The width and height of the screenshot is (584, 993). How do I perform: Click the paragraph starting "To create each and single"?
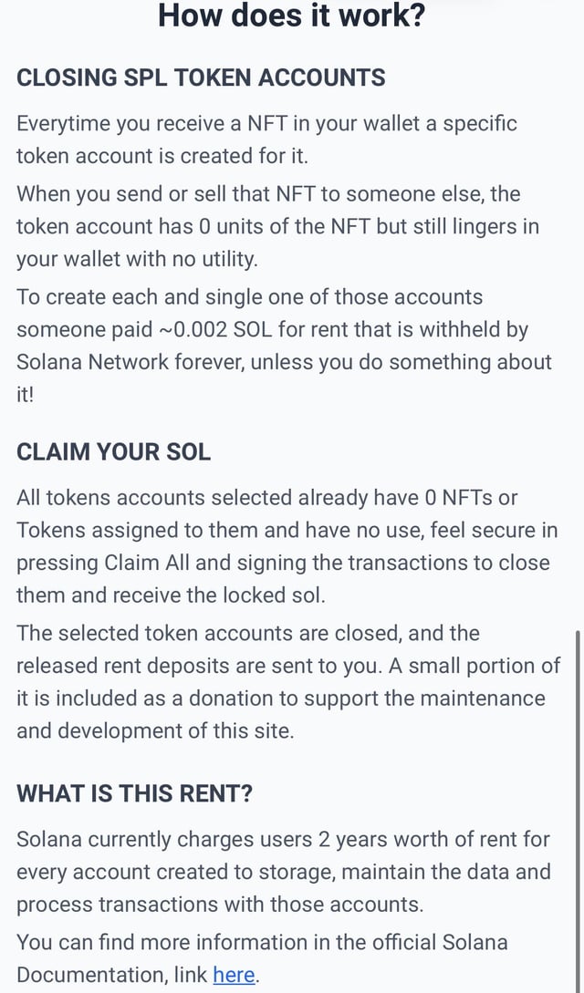tap(283, 346)
